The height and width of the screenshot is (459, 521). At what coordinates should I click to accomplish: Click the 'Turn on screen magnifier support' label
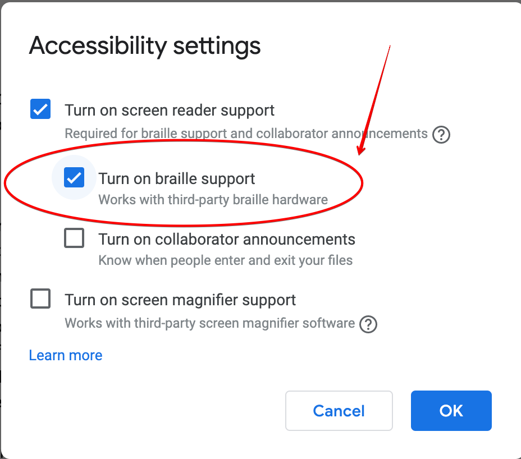click(180, 300)
